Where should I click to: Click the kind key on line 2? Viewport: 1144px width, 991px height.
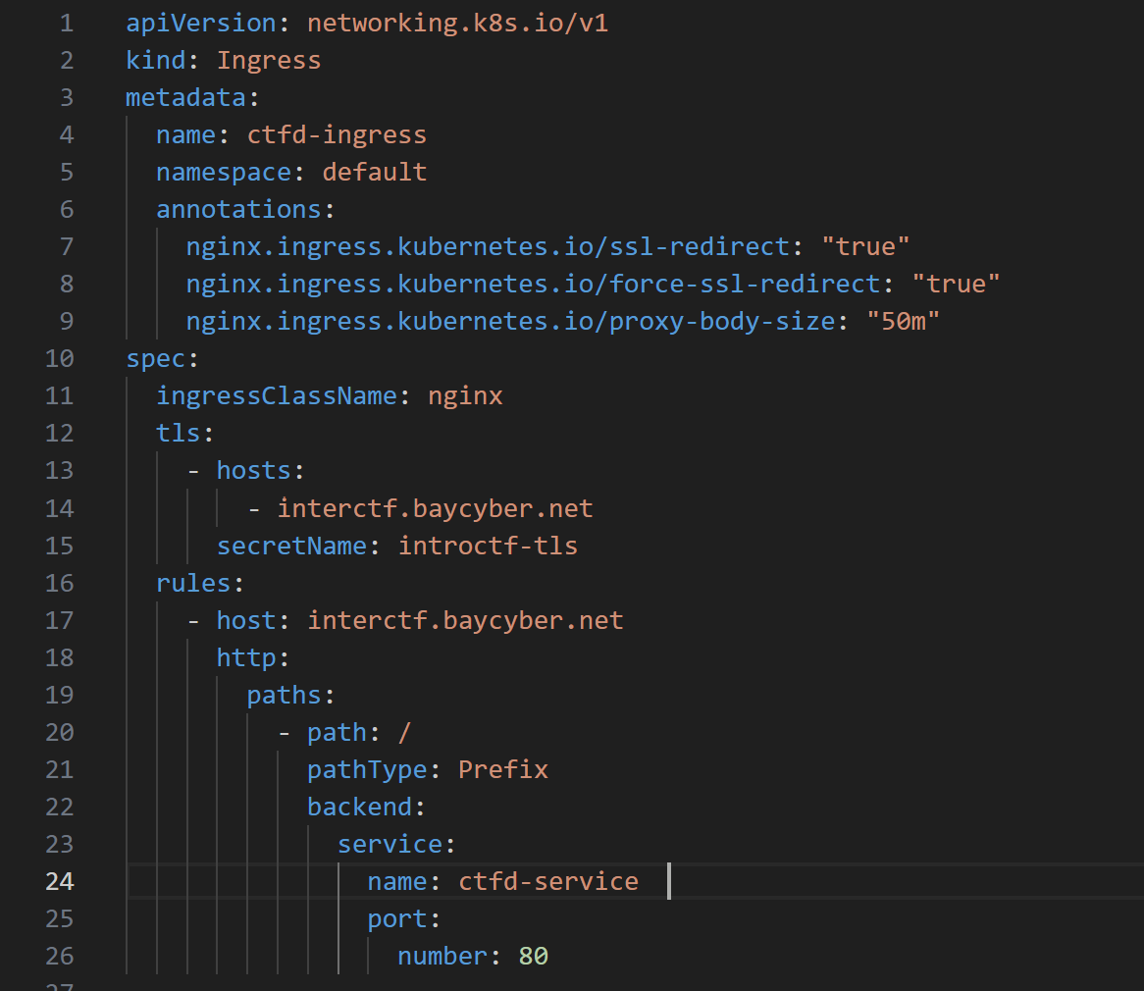[x=155, y=61]
